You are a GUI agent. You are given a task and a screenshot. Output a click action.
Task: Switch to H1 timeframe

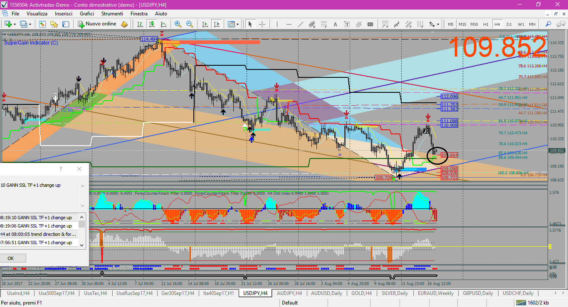[486, 24]
